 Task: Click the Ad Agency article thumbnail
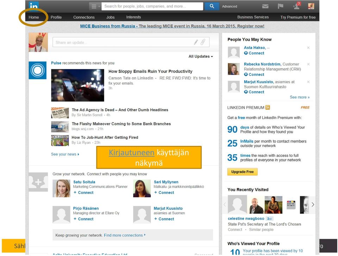click(60, 113)
